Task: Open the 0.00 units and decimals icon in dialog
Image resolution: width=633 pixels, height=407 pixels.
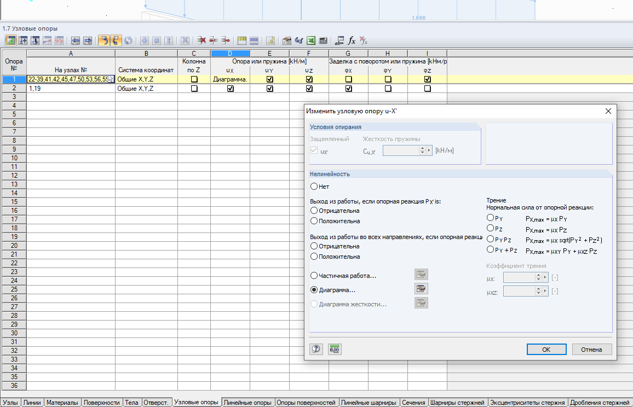Action: pos(335,349)
